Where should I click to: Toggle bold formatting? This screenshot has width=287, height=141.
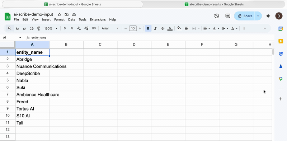click(148, 28)
